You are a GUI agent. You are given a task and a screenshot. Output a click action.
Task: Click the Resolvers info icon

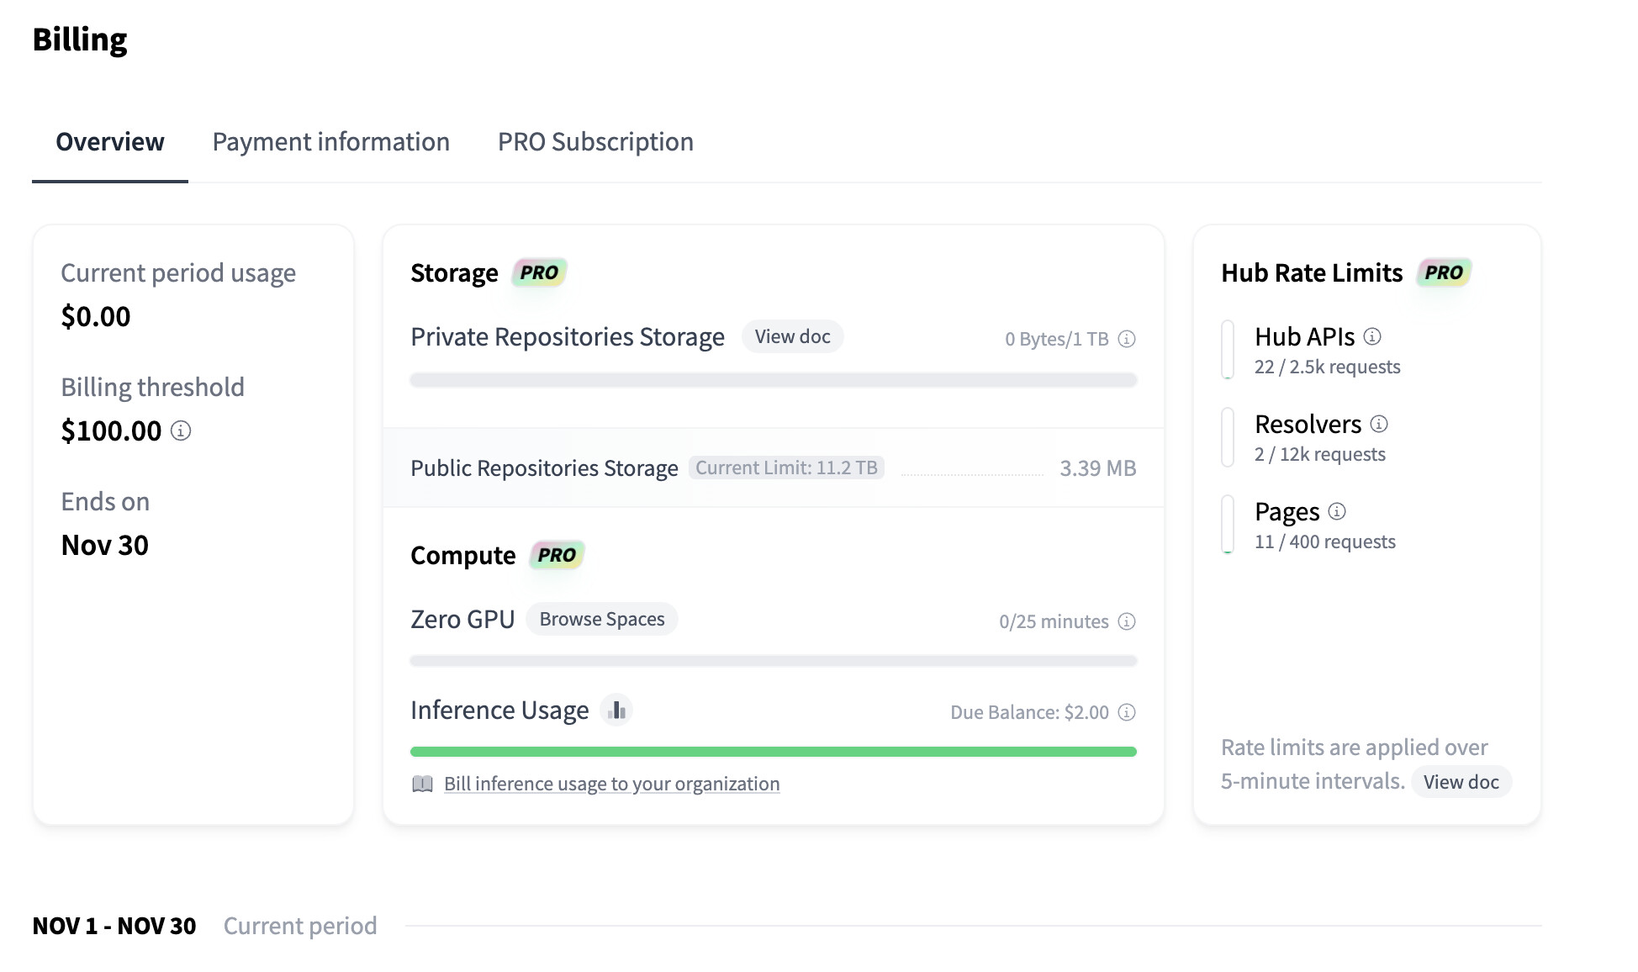1379,424
